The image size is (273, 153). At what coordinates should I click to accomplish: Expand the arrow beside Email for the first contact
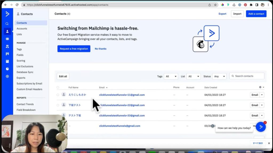point(262,95)
